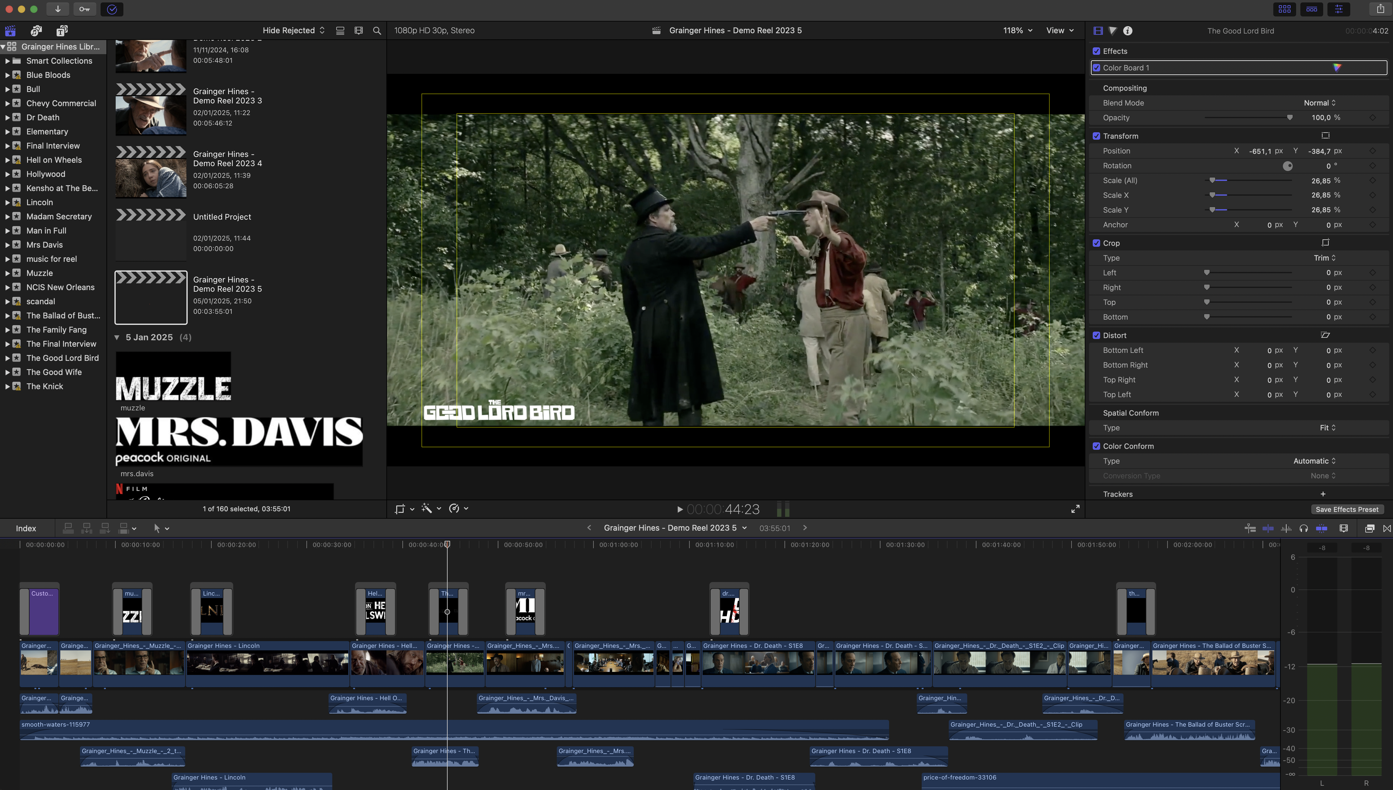
Task: Collapse the 5 Jan 2025 group
Action: tap(117, 337)
